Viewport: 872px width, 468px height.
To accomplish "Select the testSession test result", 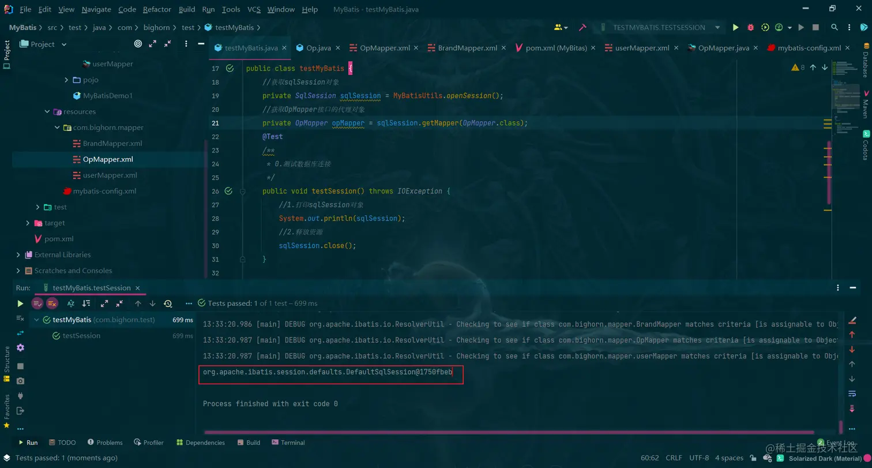I will [x=81, y=336].
